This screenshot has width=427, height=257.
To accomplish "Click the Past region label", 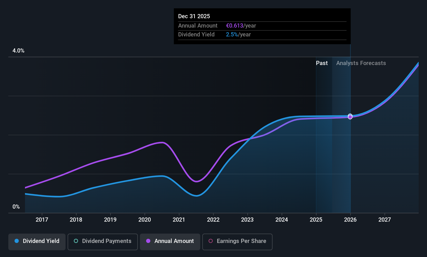I will point(322,63).
